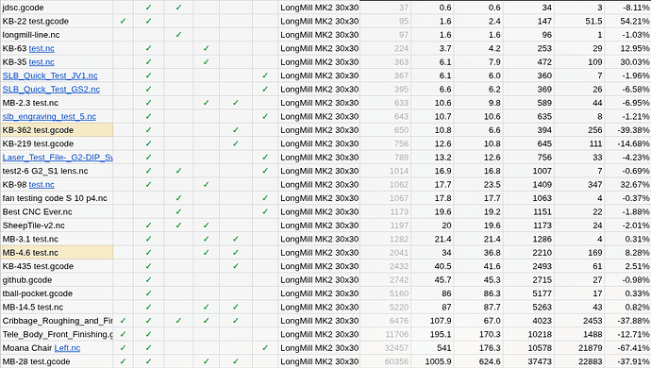Select the 54.21% cell
Screen dimensions: 651x368
[628, 21]
